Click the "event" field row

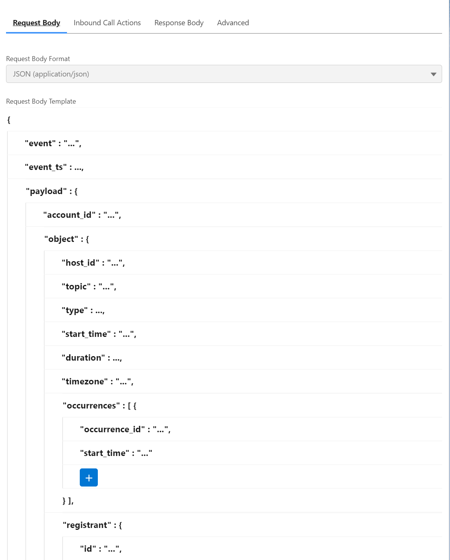[53, 143]
